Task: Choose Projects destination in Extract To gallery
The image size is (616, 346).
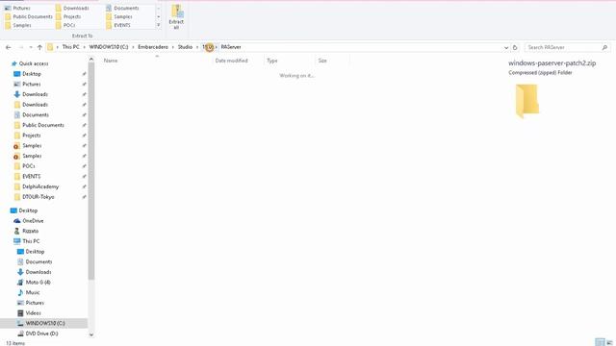Action: click(68, 16)
